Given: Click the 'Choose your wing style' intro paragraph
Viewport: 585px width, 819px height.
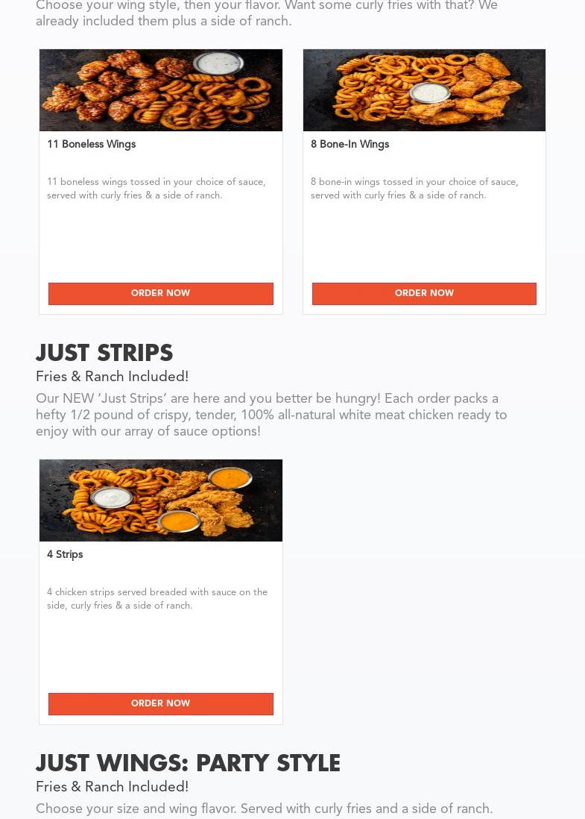Looking at the screenshot, I should (x=267, y=13).
